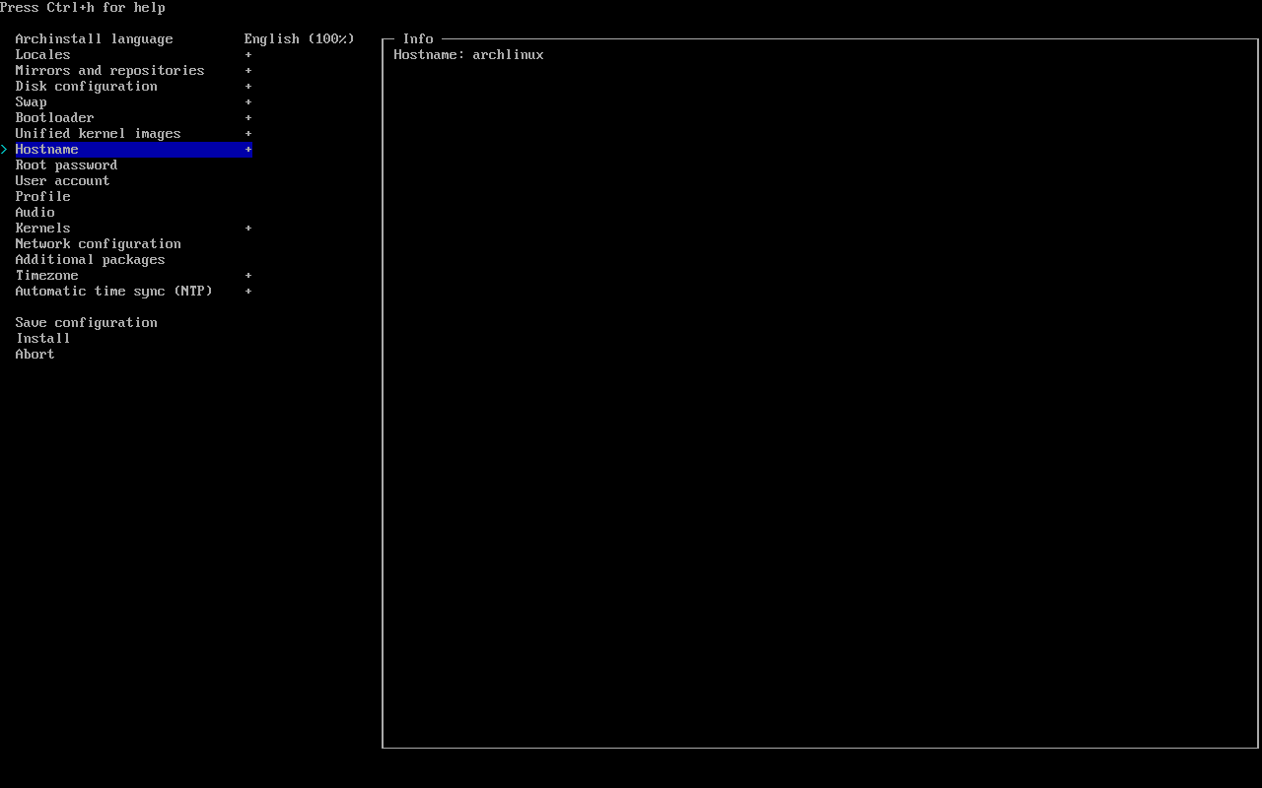Click Abort to exit installer
This screenshot has height=788, width=1262.
pyautogui.click(x=35, y=355)
